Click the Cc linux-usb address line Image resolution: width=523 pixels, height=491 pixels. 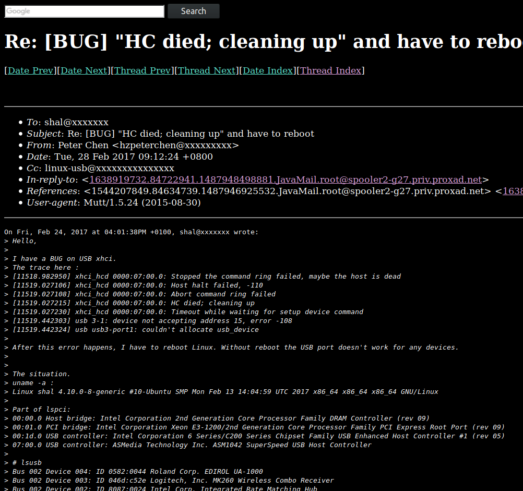click(x=100, y=169)
